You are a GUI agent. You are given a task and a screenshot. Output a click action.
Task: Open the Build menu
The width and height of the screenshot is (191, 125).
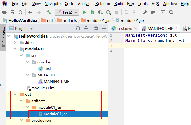pyautogui.click(x=119, y=4)
